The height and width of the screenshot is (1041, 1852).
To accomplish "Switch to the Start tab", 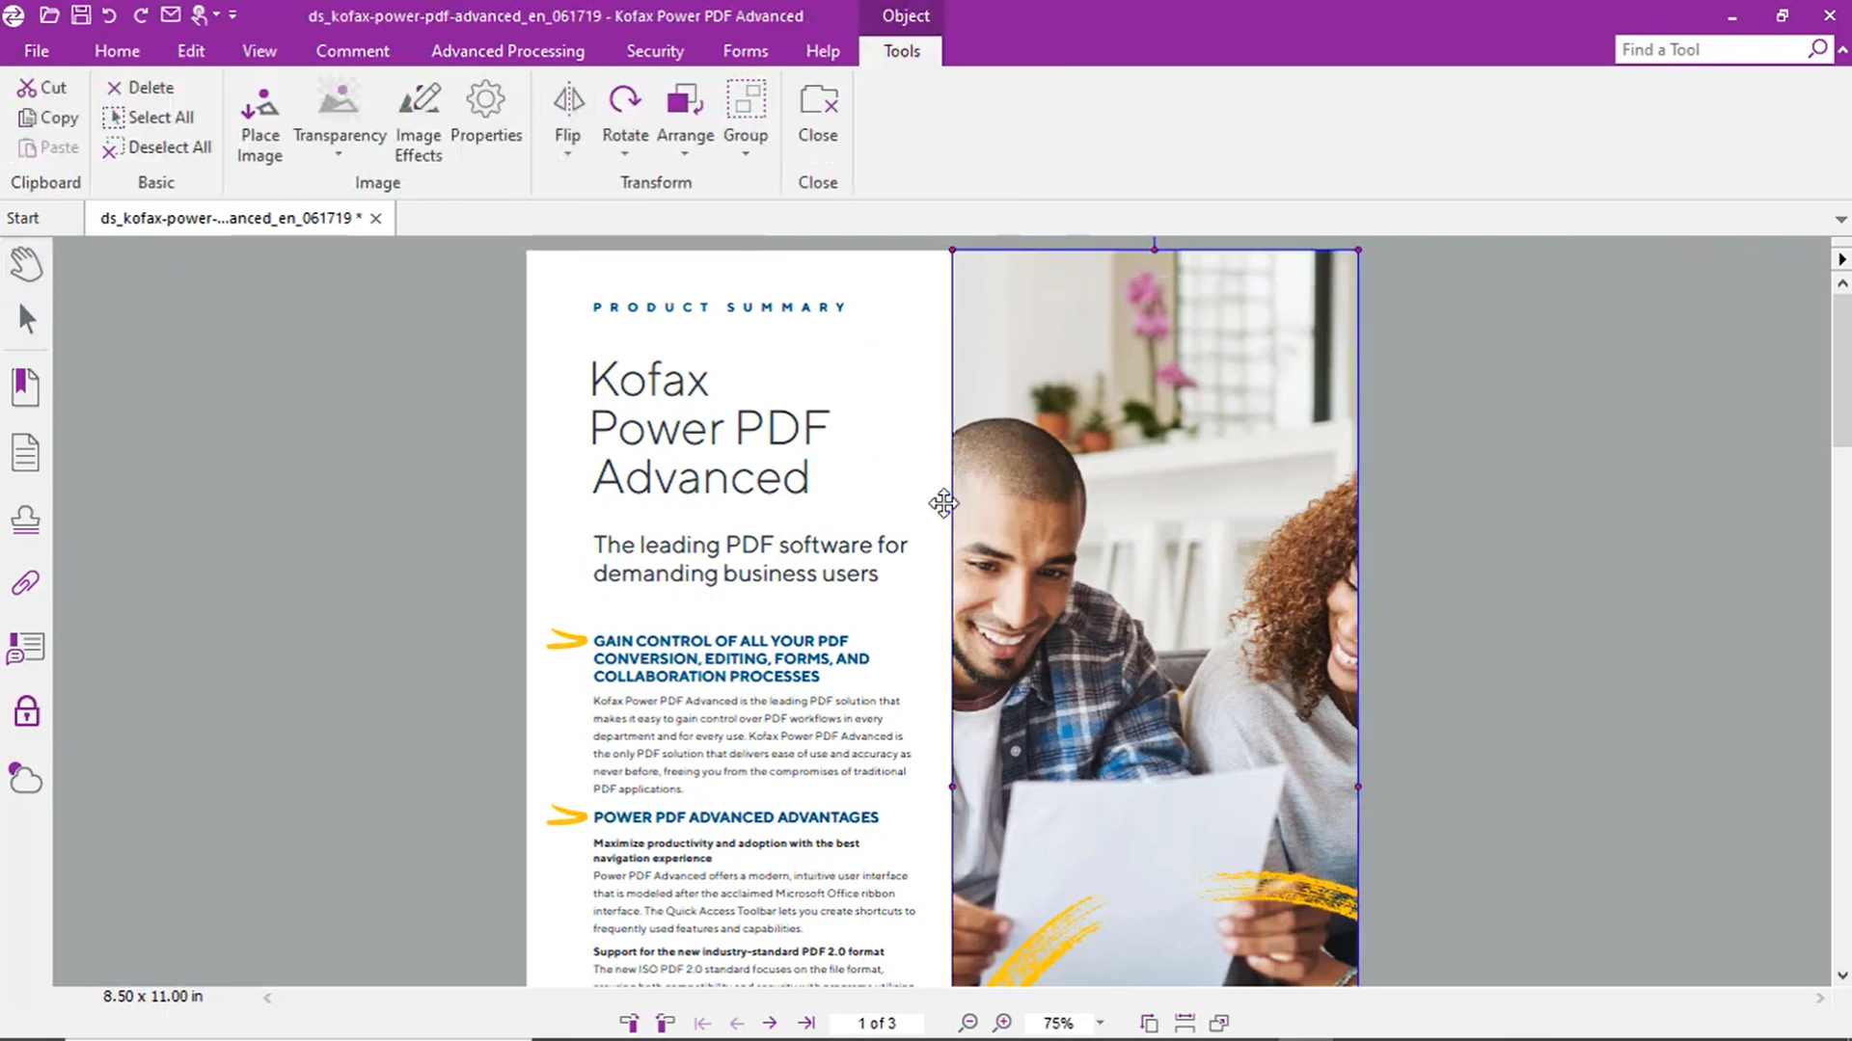I will tap(23, 218).
